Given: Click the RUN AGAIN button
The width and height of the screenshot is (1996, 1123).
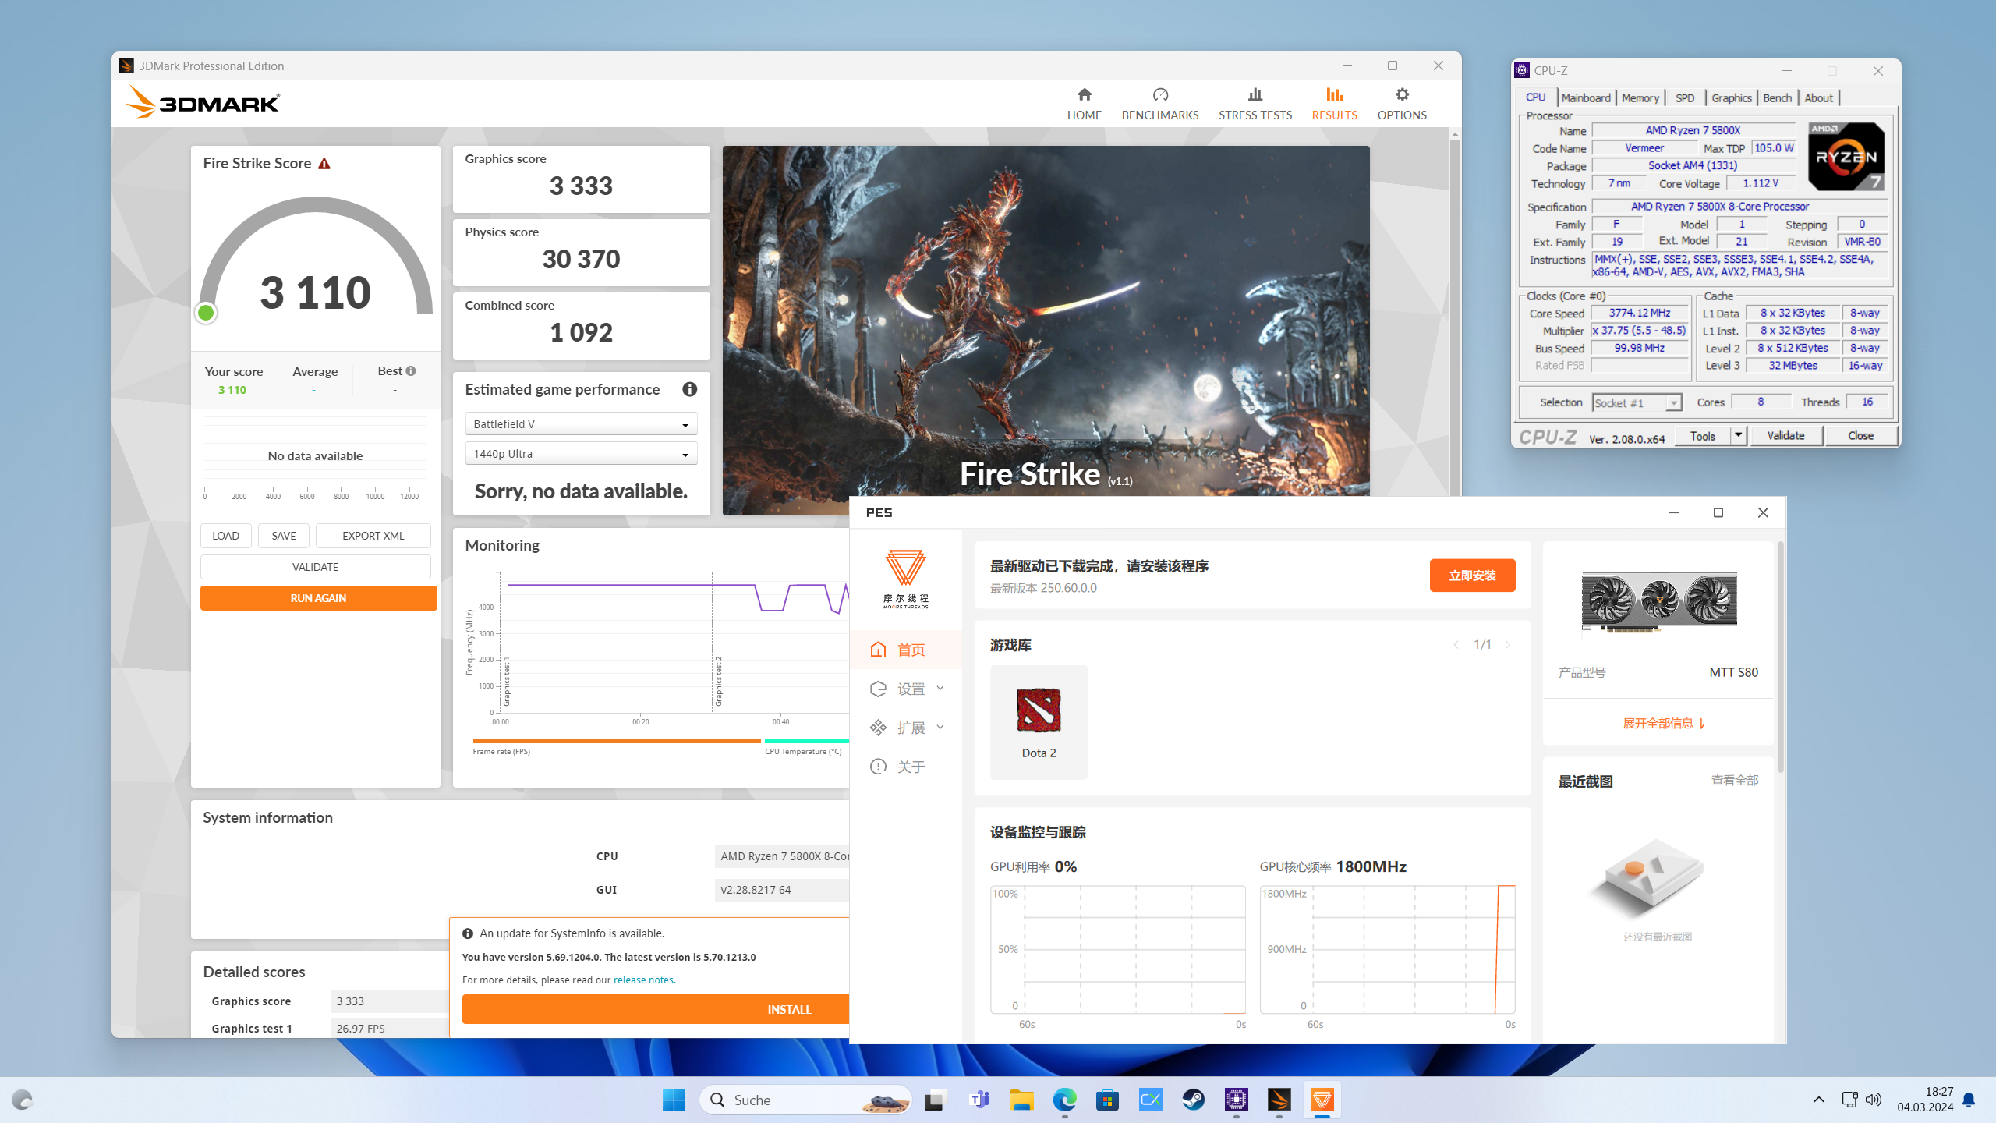Looking at the screenshot, I should coord(318,597).
